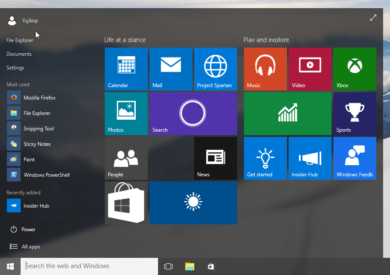Open the Sports trophy tile
390x275 pixels.
(355, 114)
